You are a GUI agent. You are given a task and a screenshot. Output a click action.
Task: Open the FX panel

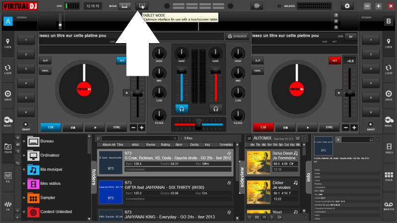7,206
